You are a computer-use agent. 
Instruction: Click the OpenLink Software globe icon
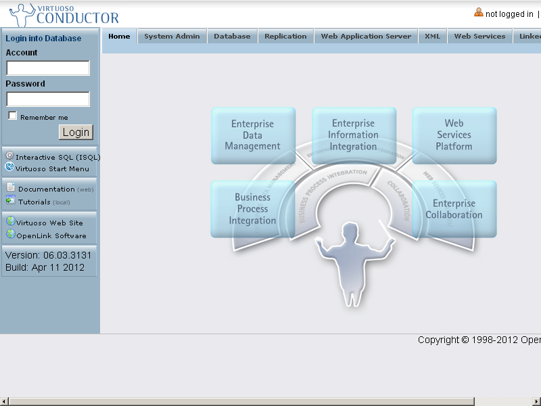[10, 235]
